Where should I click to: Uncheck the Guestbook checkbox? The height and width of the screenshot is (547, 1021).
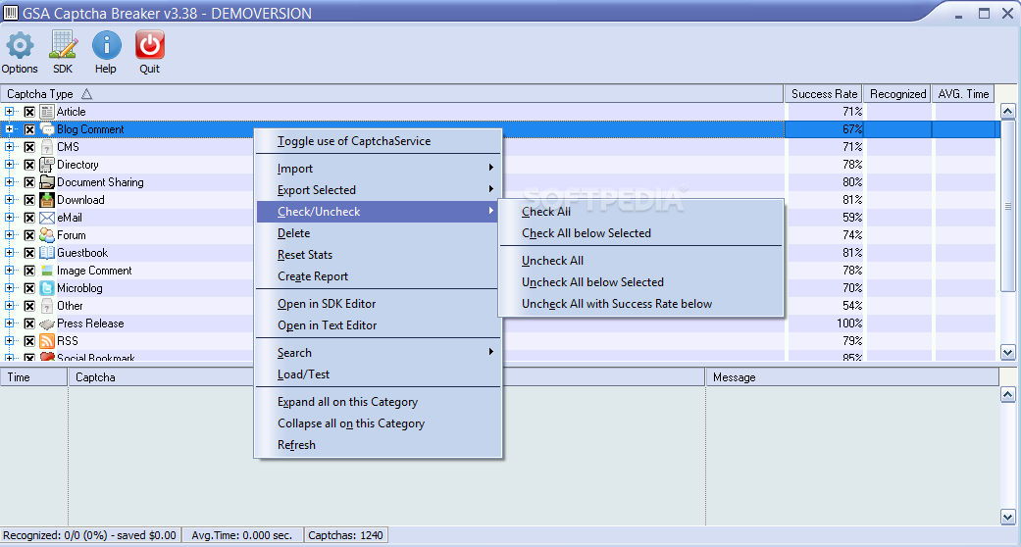(x=29, y=253)
